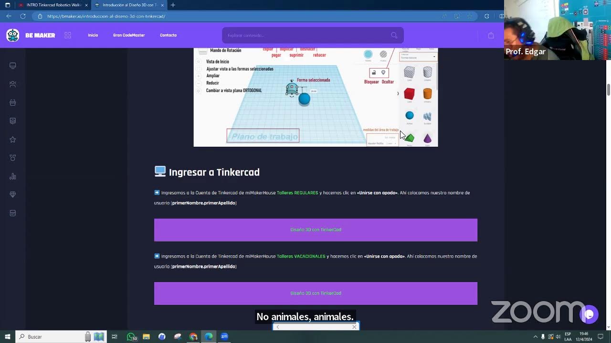
Task: Click the first sidebar monitor icon
Action: point(13,66)
